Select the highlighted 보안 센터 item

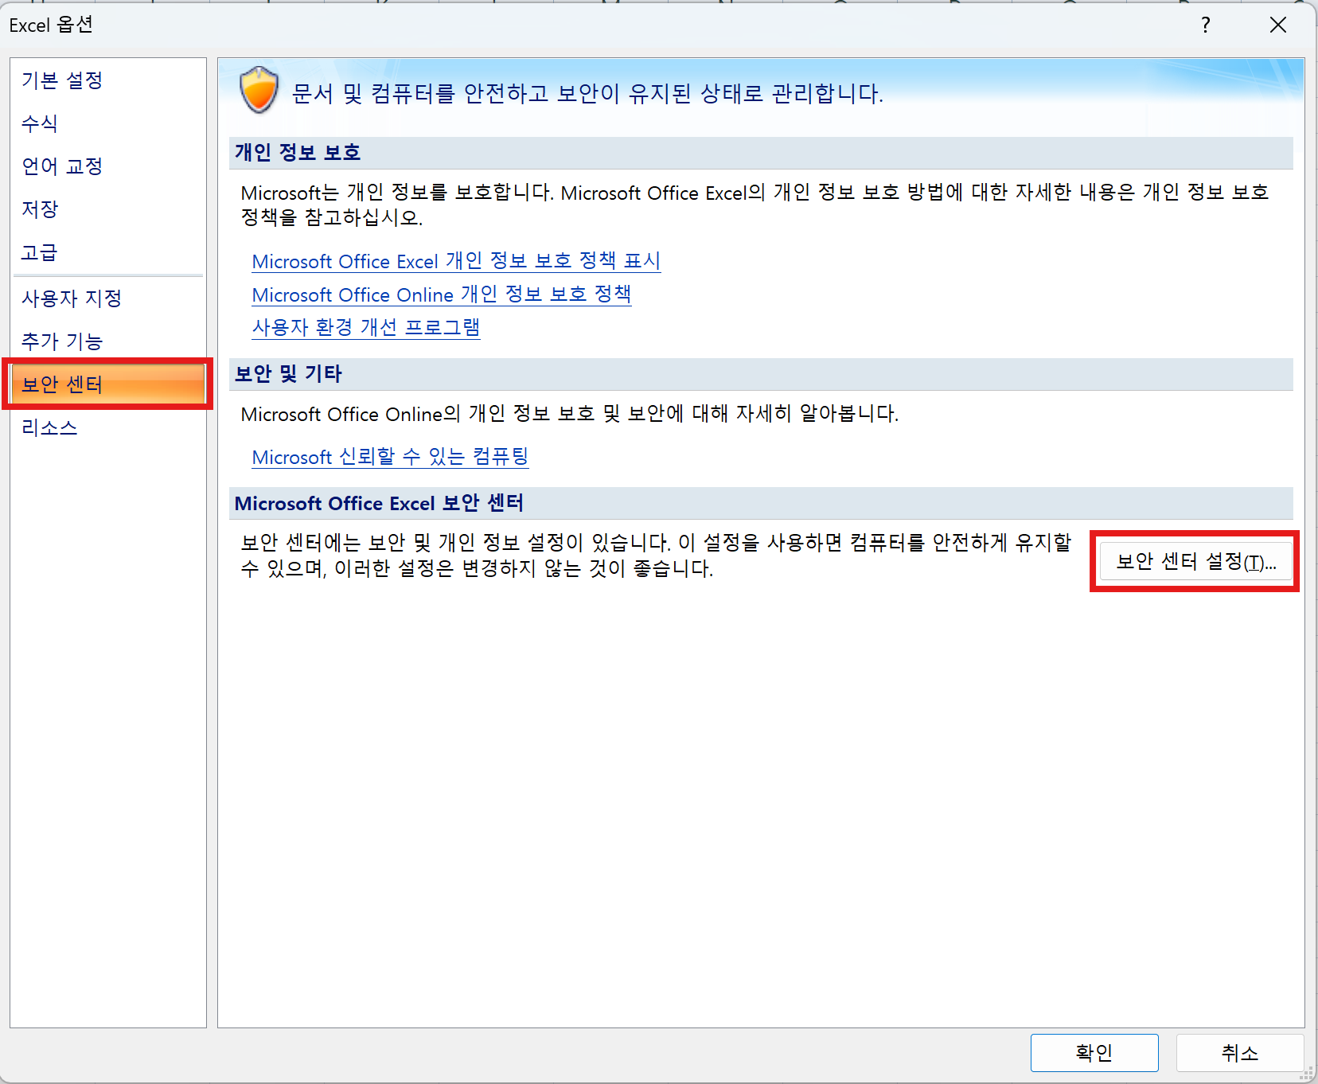point(107,384)
